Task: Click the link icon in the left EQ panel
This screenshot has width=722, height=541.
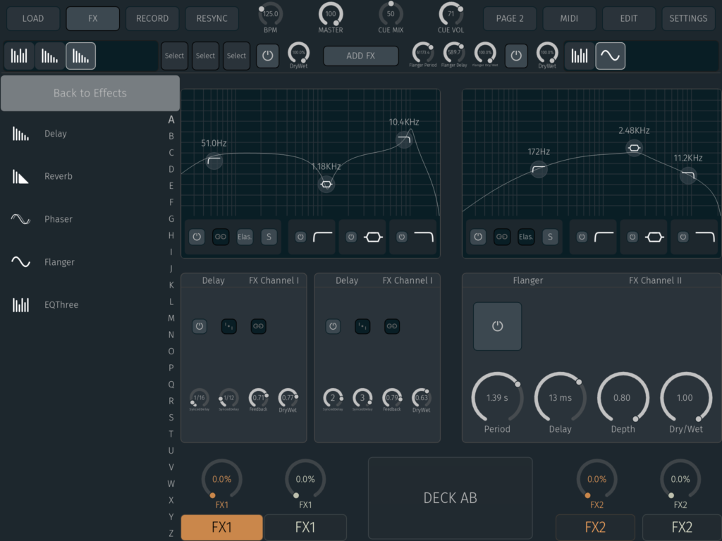Action: tap(221, 237)
